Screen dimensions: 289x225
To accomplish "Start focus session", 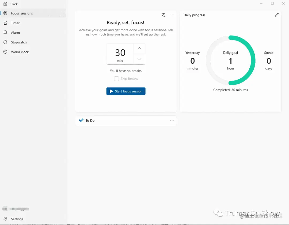I will (126, 91).
